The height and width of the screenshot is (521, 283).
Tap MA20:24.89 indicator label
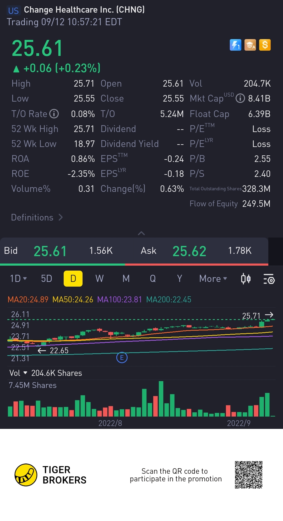click(x=28, y=299)
